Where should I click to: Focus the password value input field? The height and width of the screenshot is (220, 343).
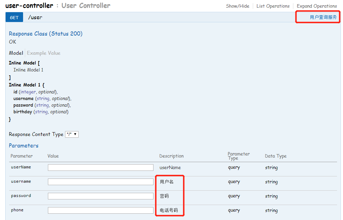tap(101, 196)
